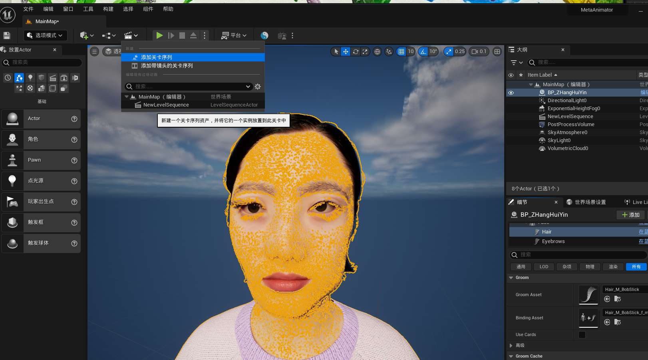Open the 编辑 menu
The width and height of the screenshot is (648, 360).
click(48, 9)
